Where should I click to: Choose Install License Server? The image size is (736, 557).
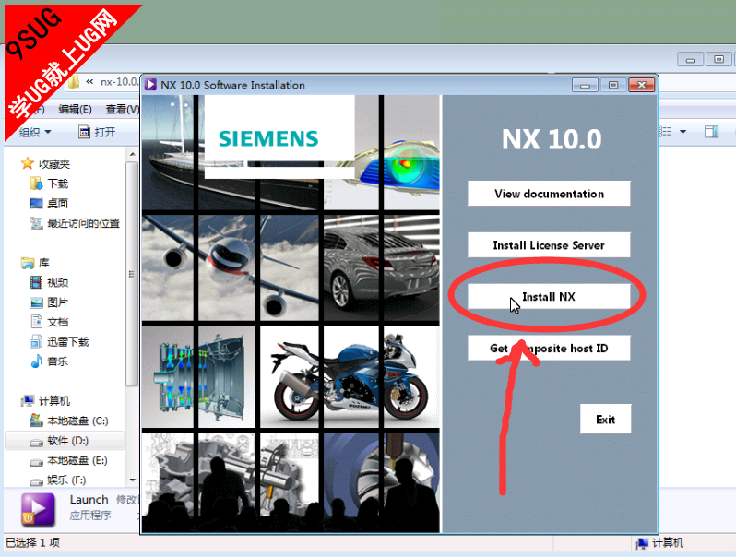(549, 245)
